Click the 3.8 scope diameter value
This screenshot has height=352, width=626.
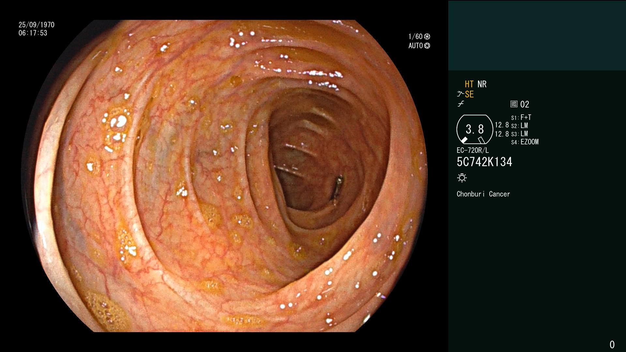tap(475, 129)
